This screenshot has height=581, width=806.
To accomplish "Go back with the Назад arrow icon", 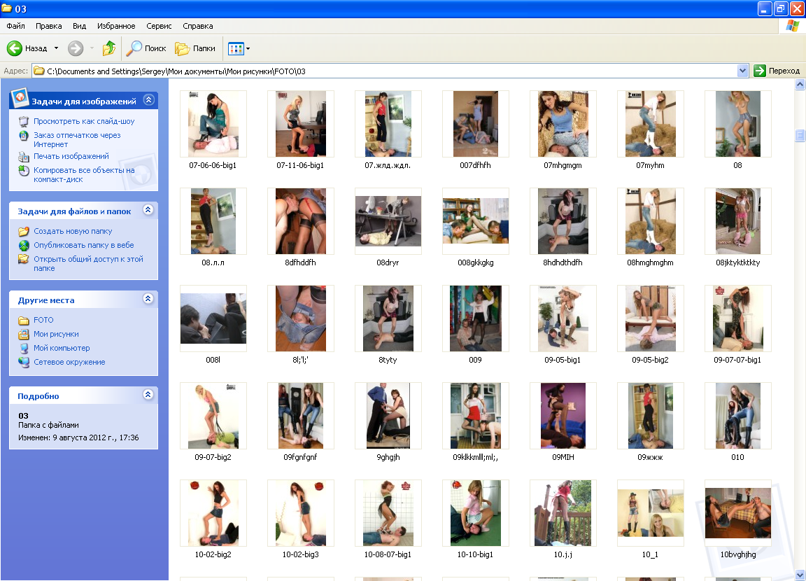I will click(x=15, y=48).
